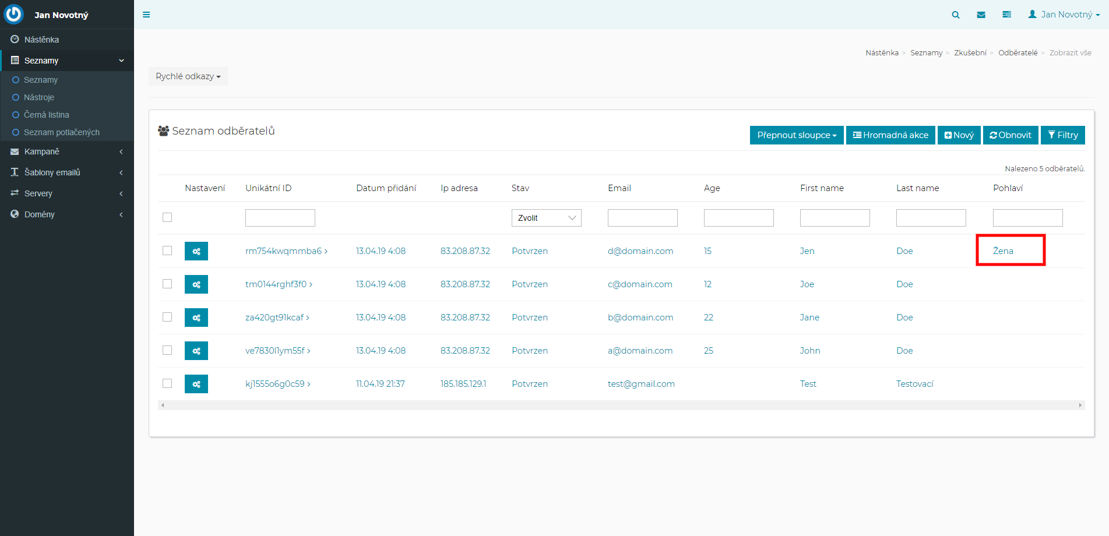Check the row for d@domain.com
The height and width of the screenshot is (536, 1109).
[x=167, y=251]
